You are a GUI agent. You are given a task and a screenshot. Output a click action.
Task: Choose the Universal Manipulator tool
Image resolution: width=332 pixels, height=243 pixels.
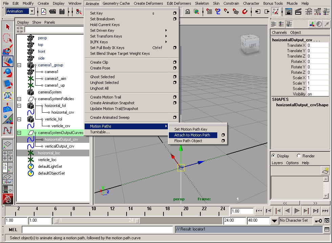(8, 96)
